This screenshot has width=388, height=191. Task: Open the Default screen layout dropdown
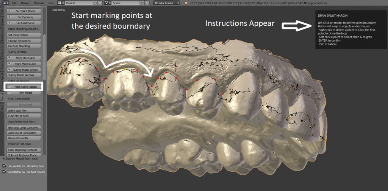(79, 3)
